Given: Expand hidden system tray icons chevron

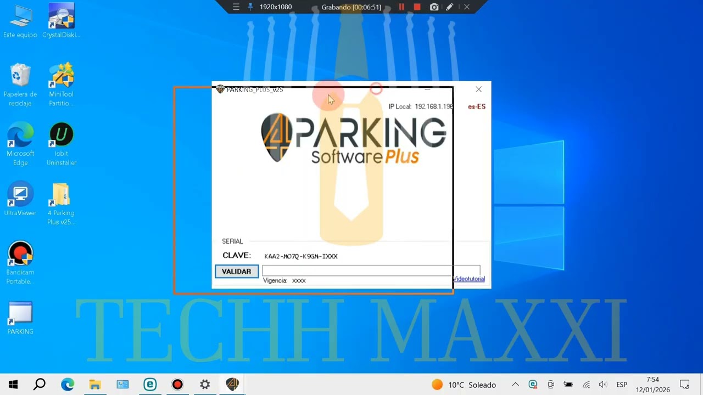Looking at the screenshot, I should click(515, 385).
